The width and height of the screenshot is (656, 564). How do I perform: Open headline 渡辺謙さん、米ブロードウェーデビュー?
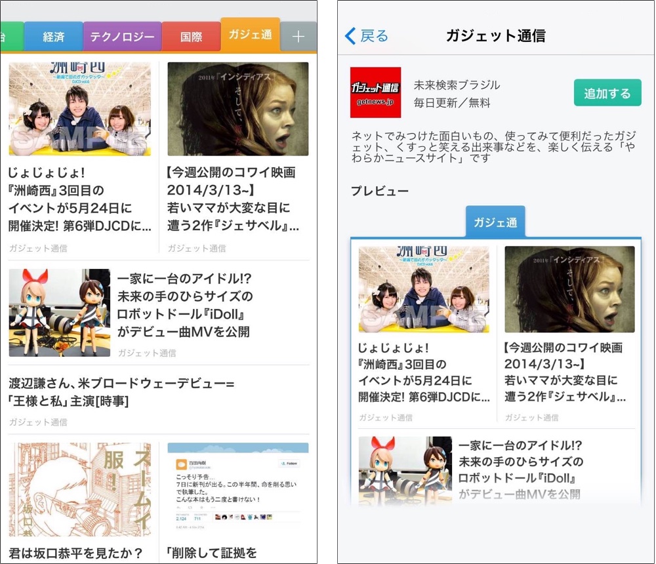[121, 392]
